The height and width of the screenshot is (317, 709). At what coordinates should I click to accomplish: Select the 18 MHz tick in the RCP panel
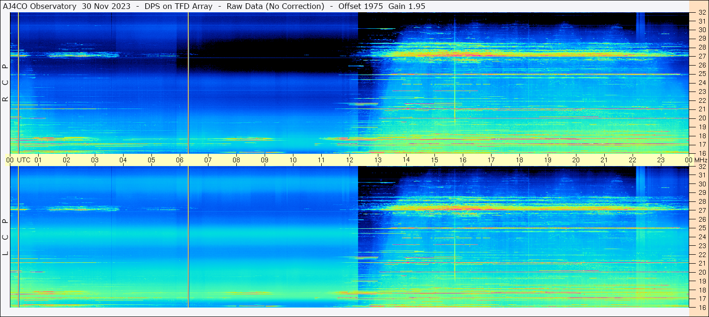click(x=701, y=136)
